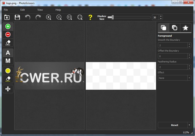Fit the image to the window
Screen dimensions: 195x136
(x=80, y=17)
